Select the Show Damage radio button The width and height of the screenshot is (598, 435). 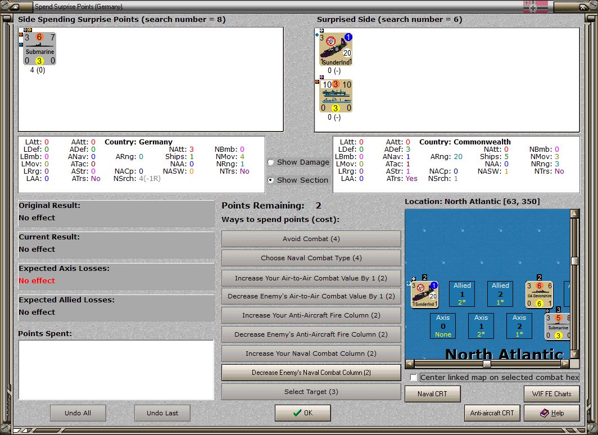point(271,162)
